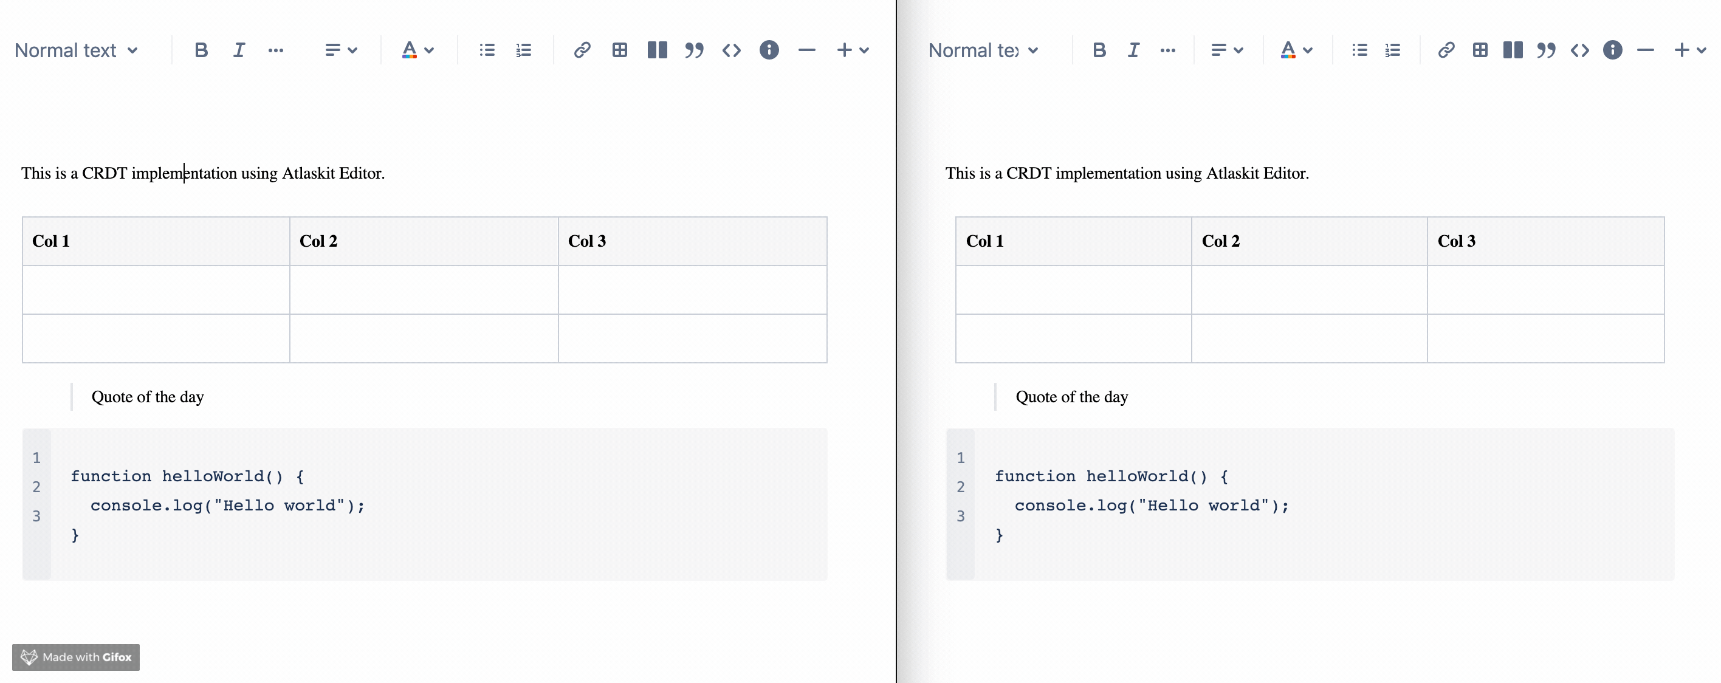Open the Normal text style dropdown
Viewport: 1721px width, 683px height.
[x=77, y=49]
